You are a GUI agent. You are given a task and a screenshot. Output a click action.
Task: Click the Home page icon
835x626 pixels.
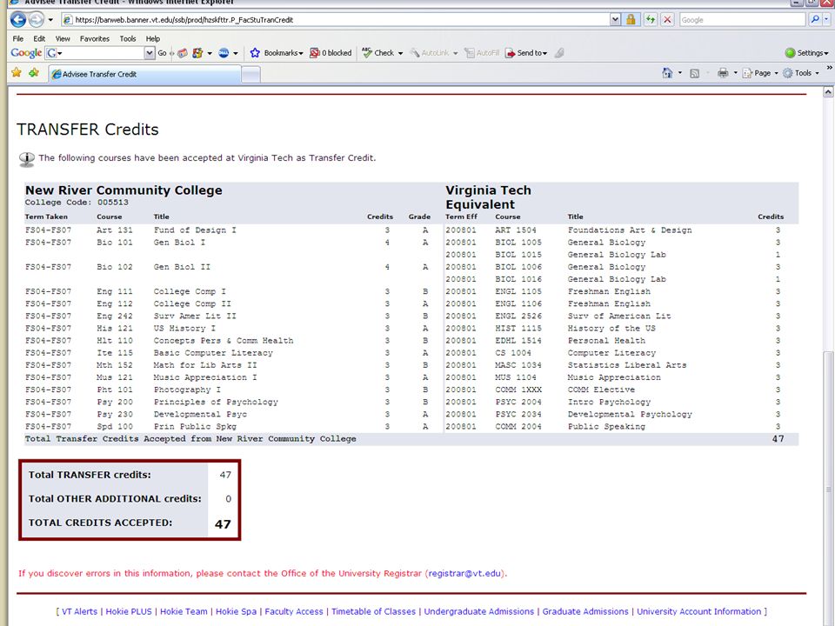coord(667,73)
